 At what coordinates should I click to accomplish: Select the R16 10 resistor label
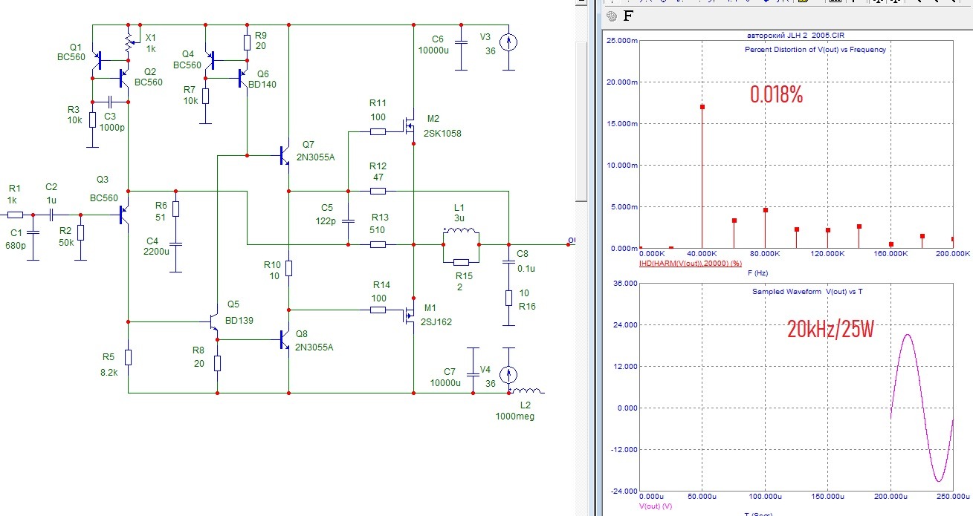pos(526,299)
